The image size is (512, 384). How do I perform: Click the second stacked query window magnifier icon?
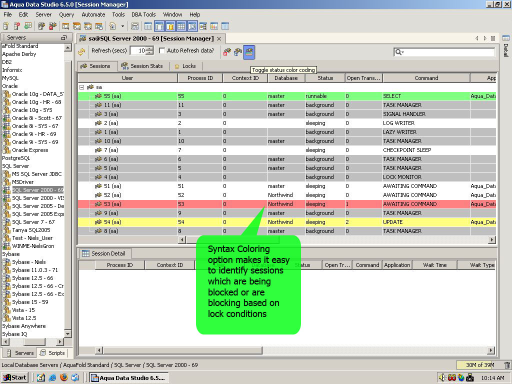(x=76, y=26)
